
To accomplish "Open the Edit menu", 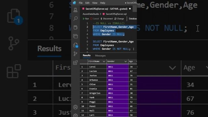I will pyautogui.click(x=87, y=3).
